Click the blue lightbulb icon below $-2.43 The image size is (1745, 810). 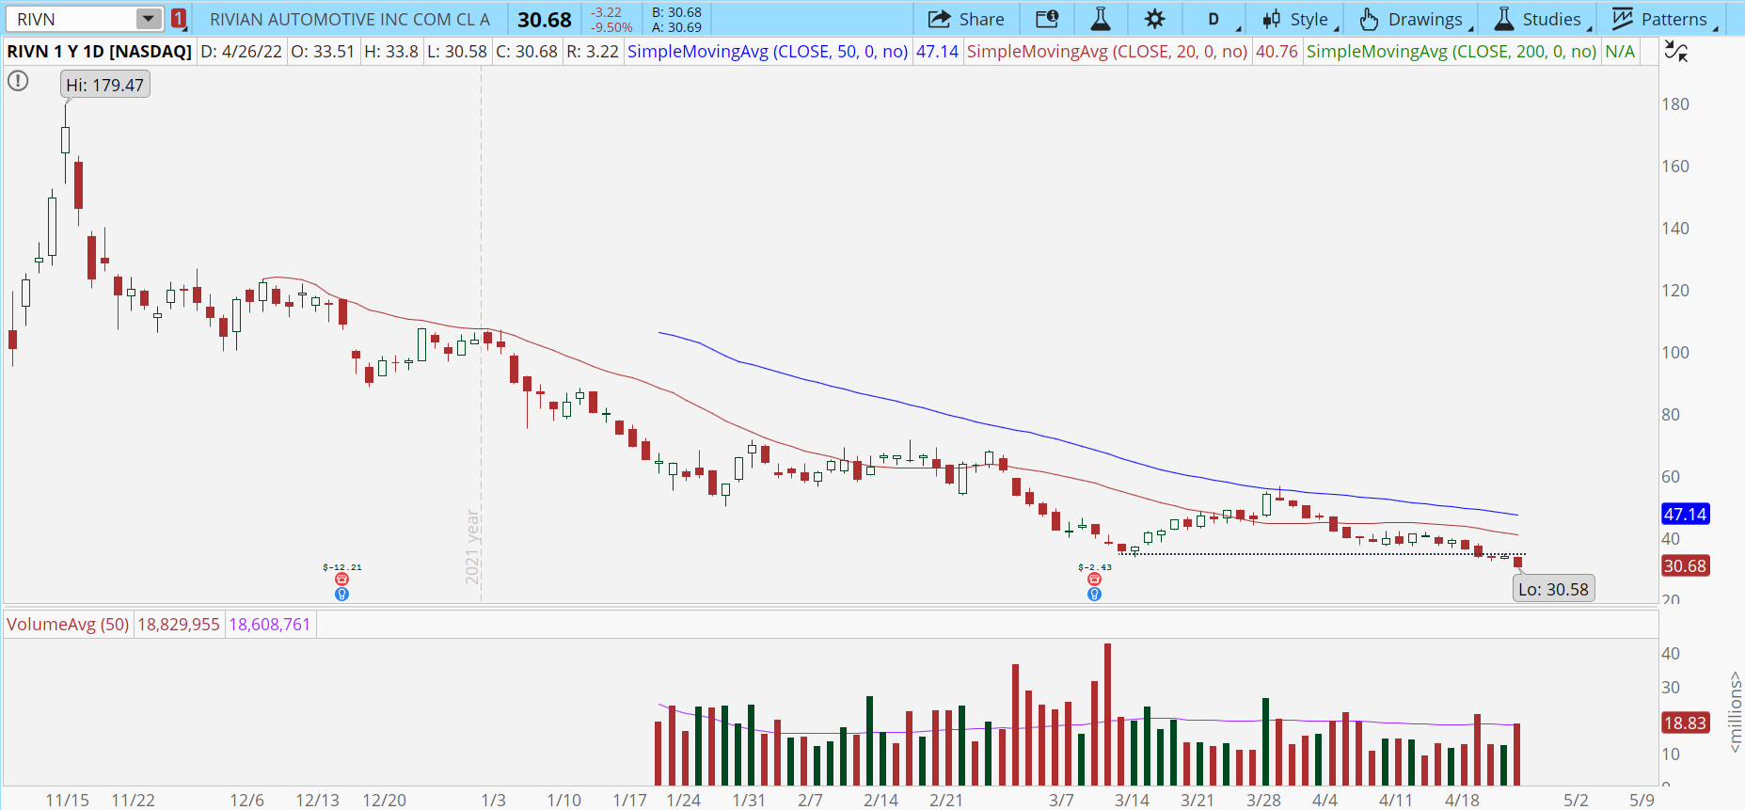click(x=1094, y=594)
